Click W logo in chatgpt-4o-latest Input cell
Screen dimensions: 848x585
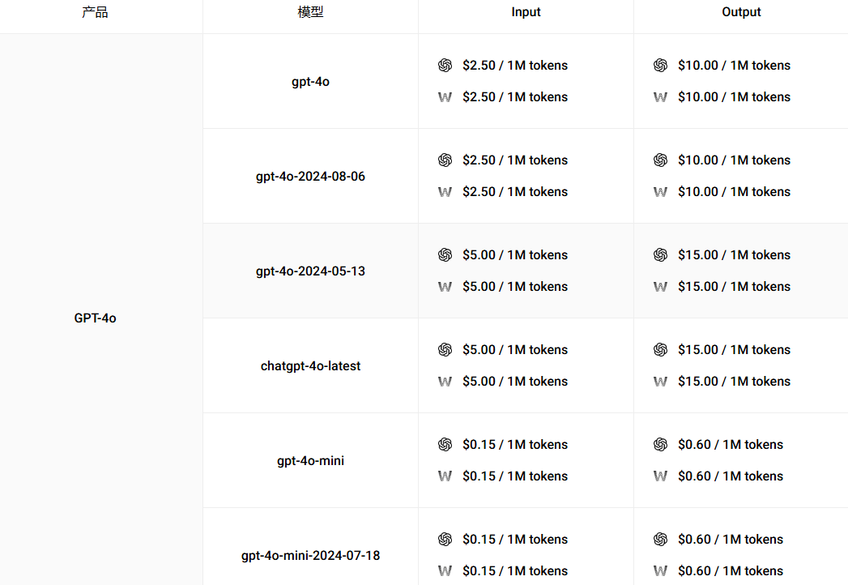[445, 382]
